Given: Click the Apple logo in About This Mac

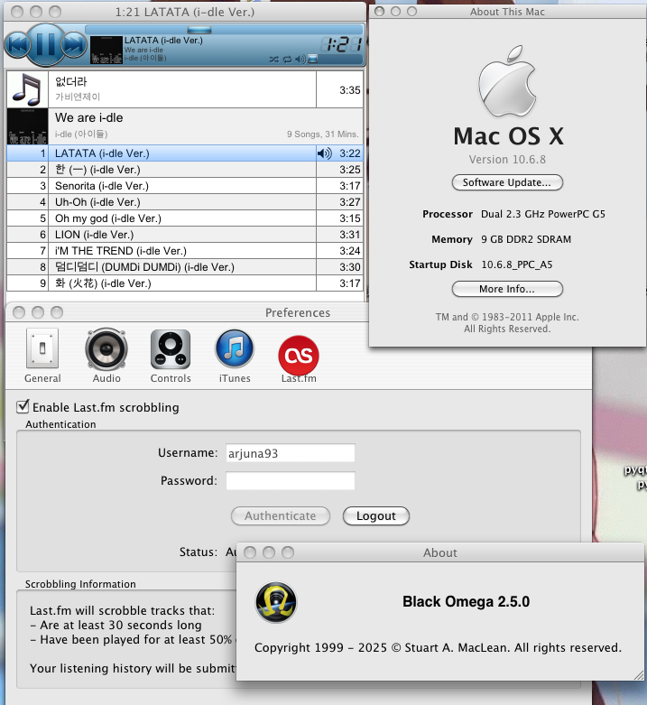Looking at the screenshot, I should point(507,81).
